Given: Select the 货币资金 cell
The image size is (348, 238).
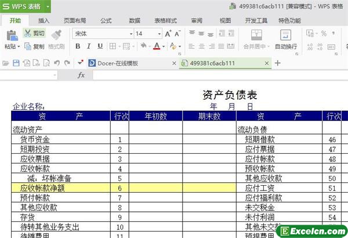Looking at the screenshot, I should (x=61, y=139).
